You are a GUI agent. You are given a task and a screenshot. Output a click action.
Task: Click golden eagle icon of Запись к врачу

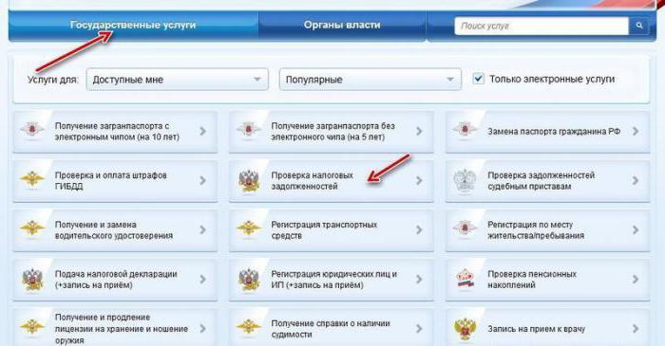tap(465, 329)
